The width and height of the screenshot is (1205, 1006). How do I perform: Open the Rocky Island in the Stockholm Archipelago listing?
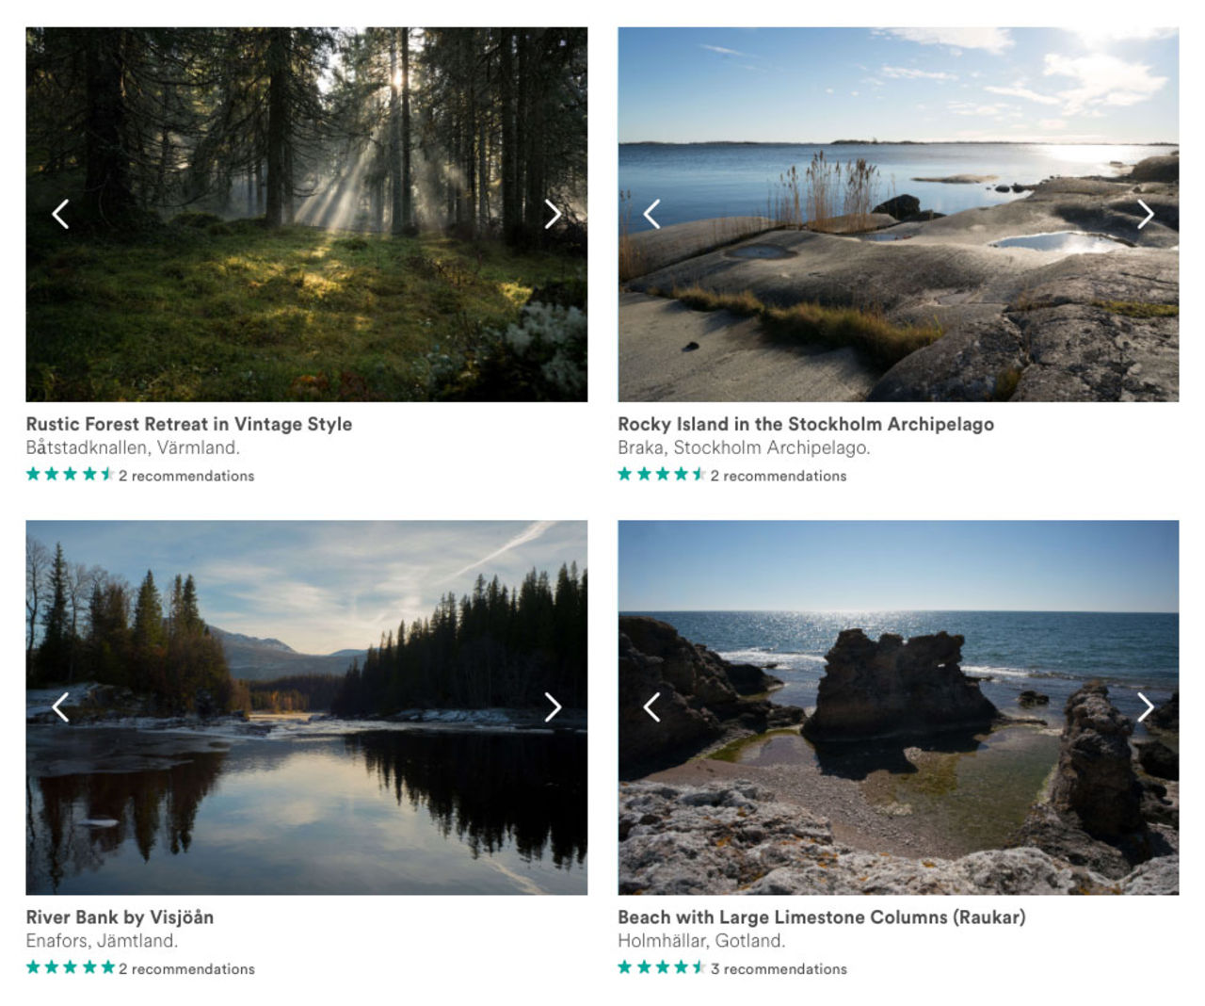pyautogui.click(x=805, y=424)
